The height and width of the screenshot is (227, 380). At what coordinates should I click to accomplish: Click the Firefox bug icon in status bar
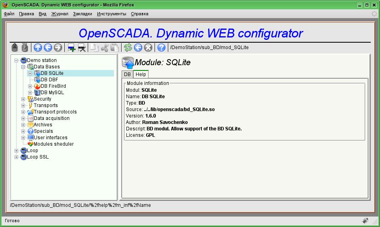(365, 221)
